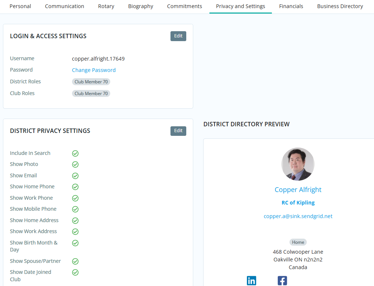Select the Privacy and Settings tab
The height and width of the screenshot is (286, 374).
pyautogui.click(x=240, y=7)
